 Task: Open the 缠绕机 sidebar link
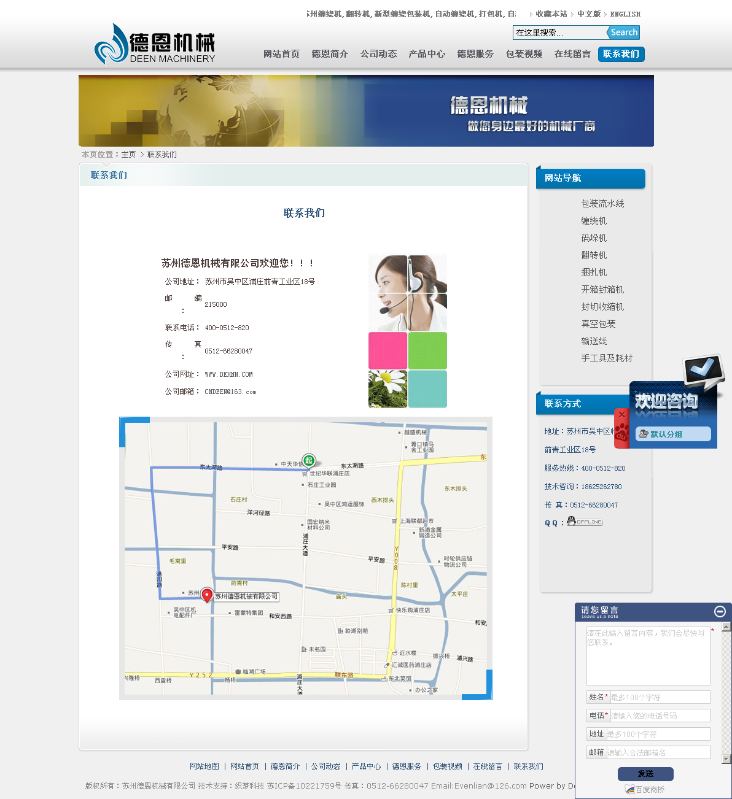pos(594,221)
